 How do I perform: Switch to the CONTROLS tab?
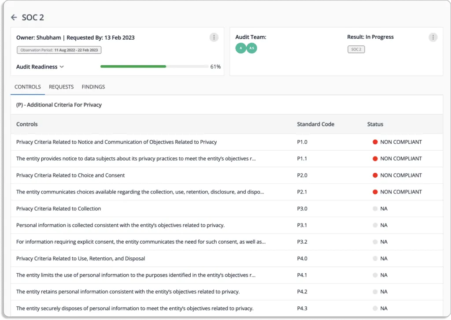28,87
